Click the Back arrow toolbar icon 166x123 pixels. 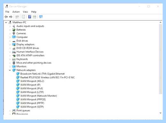6,17
